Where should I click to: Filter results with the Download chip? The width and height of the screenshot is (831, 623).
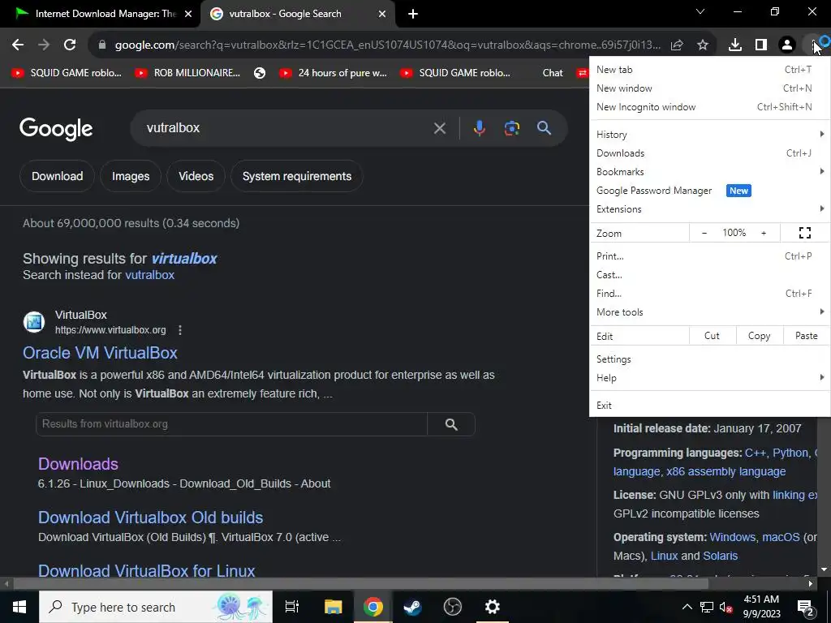click(x=58, y=176)
